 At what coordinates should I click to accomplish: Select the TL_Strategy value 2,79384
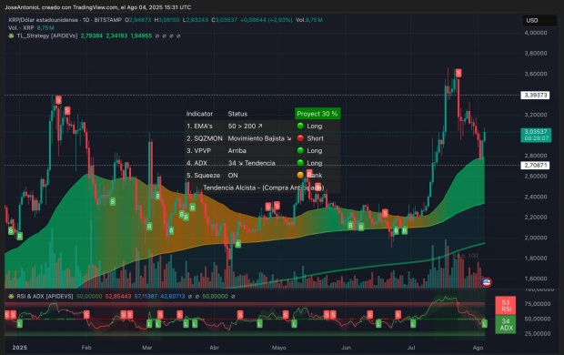click(x=91, y=36)
